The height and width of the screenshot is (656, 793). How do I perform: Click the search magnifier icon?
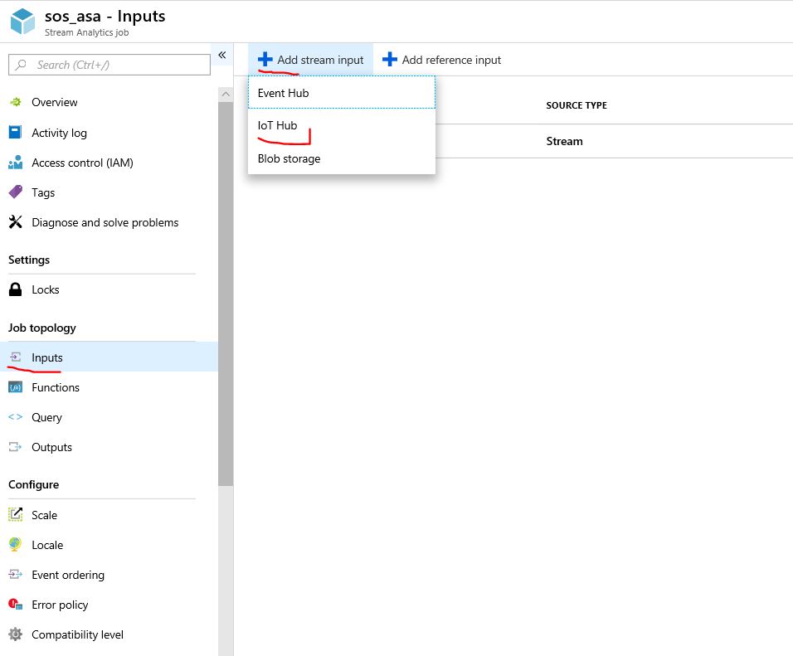pyautogui.click(x=21, y=65)
